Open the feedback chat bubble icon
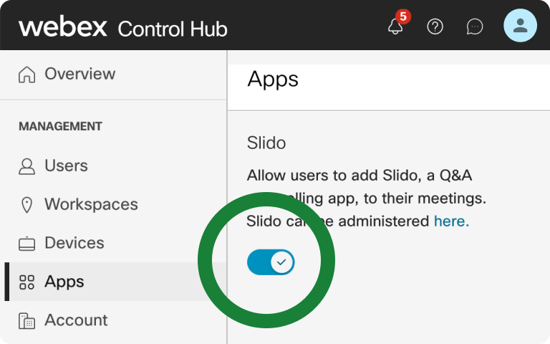 click(474, 27)
